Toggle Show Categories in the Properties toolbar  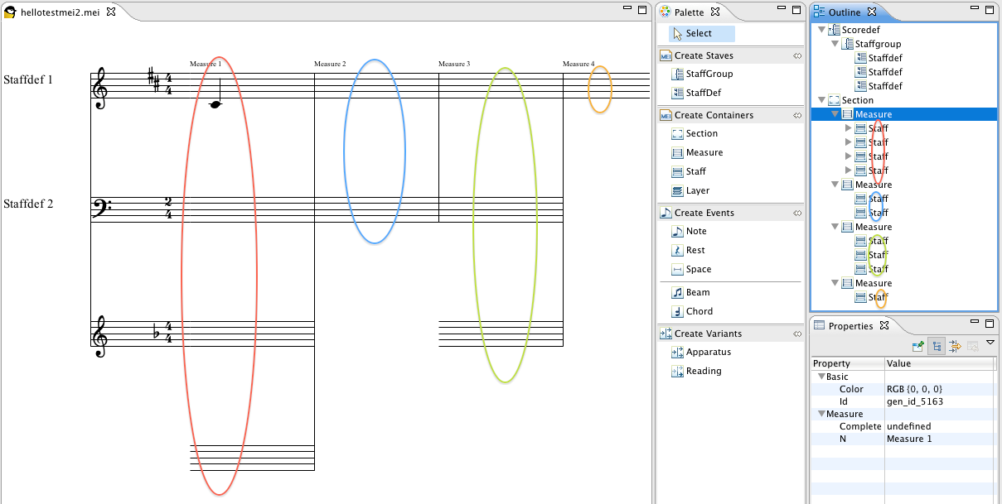point(936,347)
